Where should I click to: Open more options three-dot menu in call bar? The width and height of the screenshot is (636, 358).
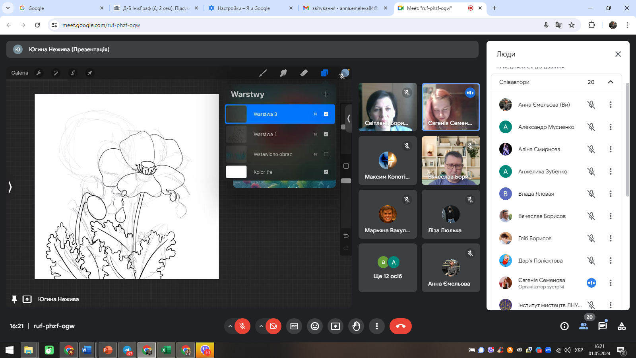[377, 326]
